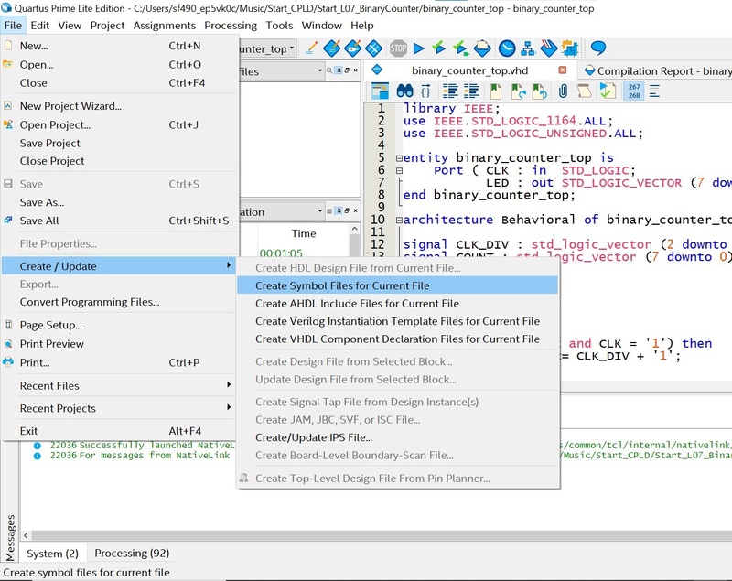The height and width of the screenshot is (581, 732).
Task: Open the Processing menu
Action: coord(231,26)
